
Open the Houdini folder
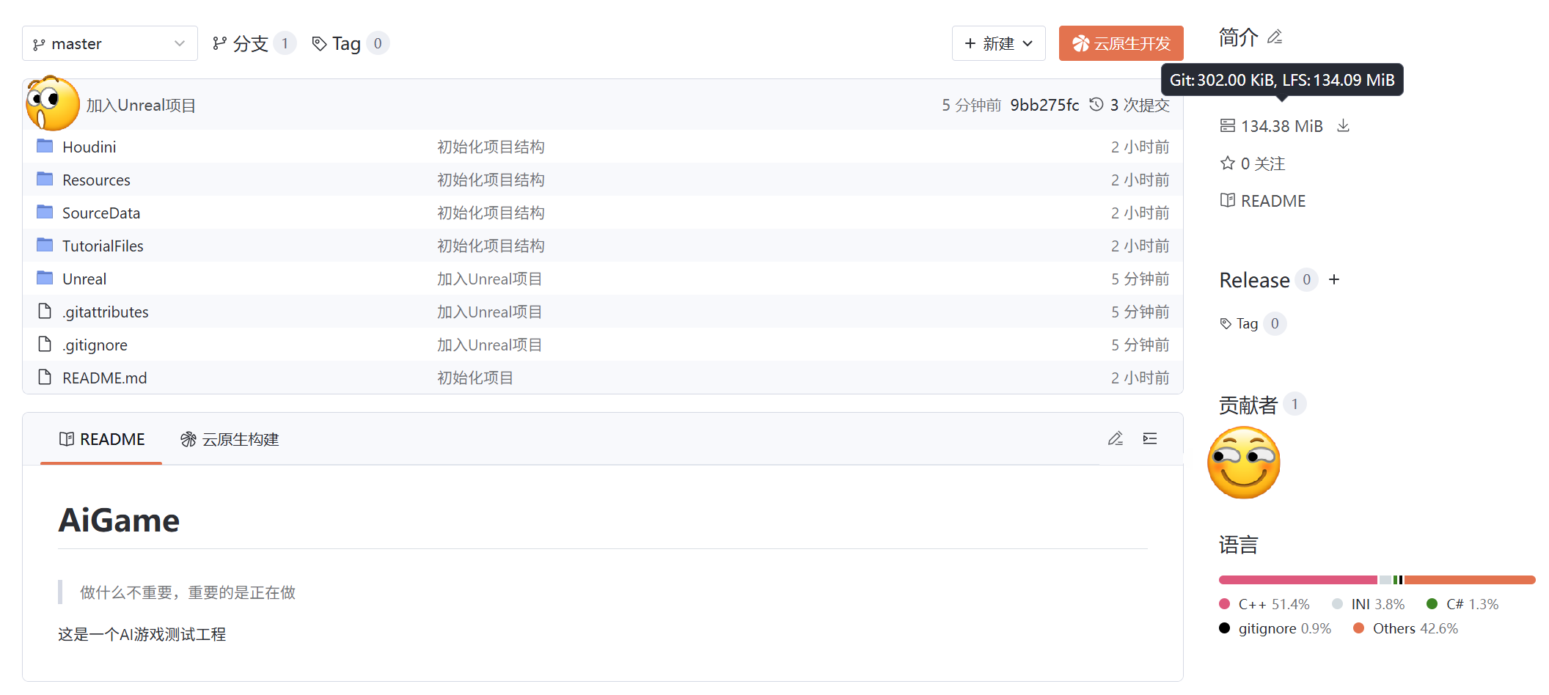[89, 147]
